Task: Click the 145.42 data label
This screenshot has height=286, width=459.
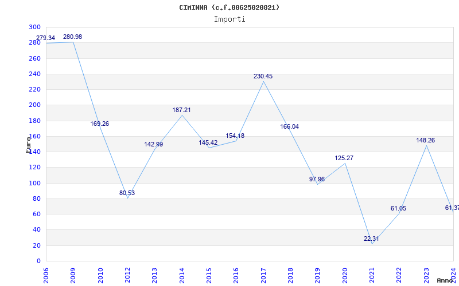Action: click(208, 142)
